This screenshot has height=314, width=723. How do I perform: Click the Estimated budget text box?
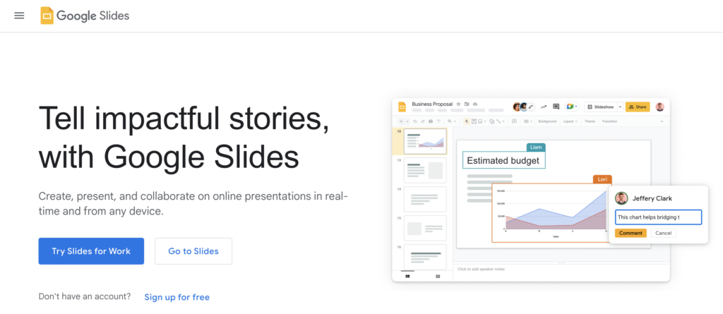coord(504,160)
